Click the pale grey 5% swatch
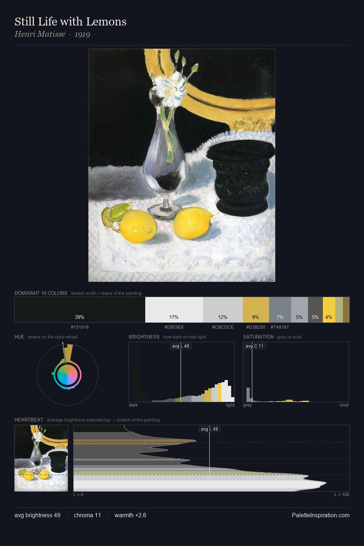This screenshot has height=546, width=364. point(300,310)
